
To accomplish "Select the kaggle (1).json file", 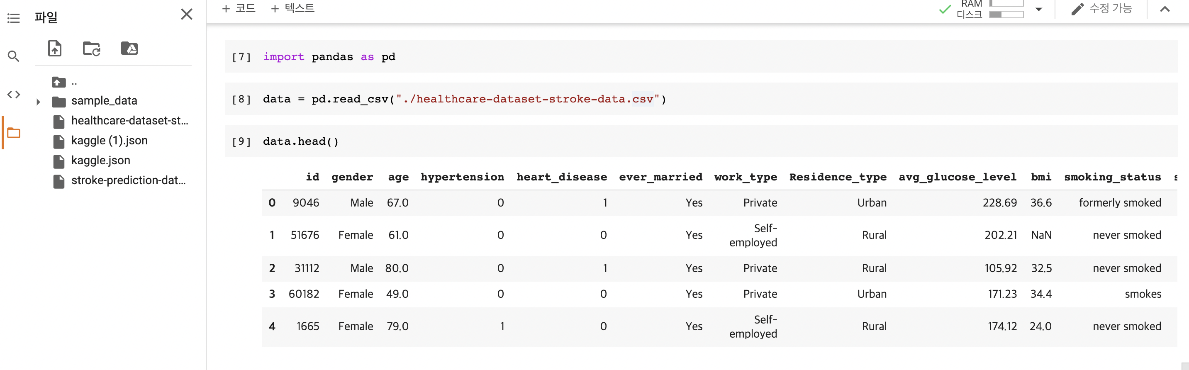I will pyautogui.click(x=109, y=141).
